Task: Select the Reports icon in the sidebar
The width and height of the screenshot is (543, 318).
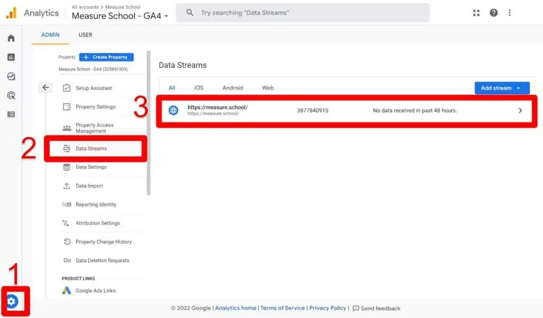Action: [11, 57]
